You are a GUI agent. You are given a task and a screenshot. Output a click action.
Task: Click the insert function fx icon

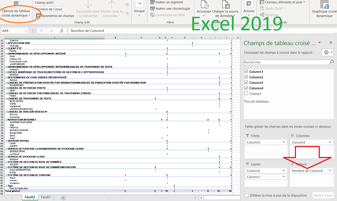click(x=62, y=31)
